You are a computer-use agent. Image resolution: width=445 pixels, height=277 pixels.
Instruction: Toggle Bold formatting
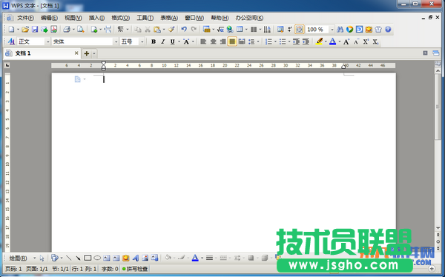click(154, 41)
